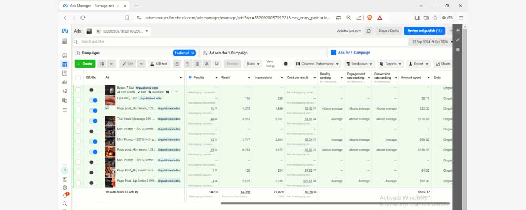
Task: Open the Help question mark icon
Action: 65,171
